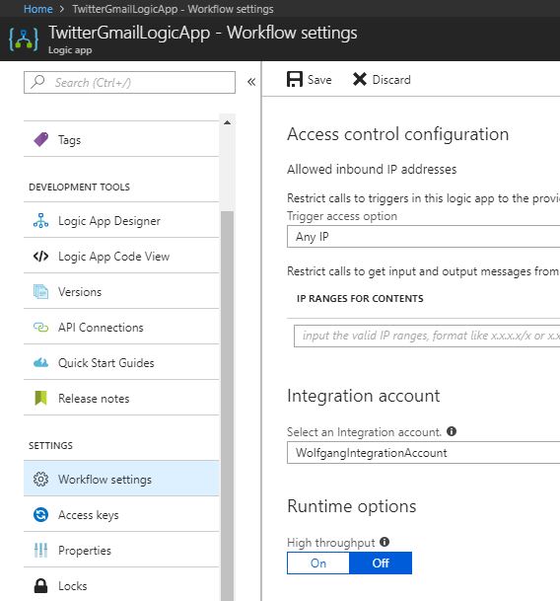Open API Connections

point(121,328)
